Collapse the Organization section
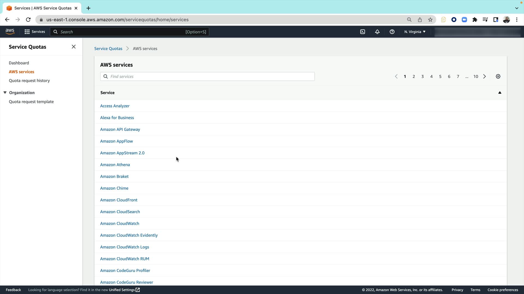This screenshot has width=524, height=294. (x=5, y=93)
